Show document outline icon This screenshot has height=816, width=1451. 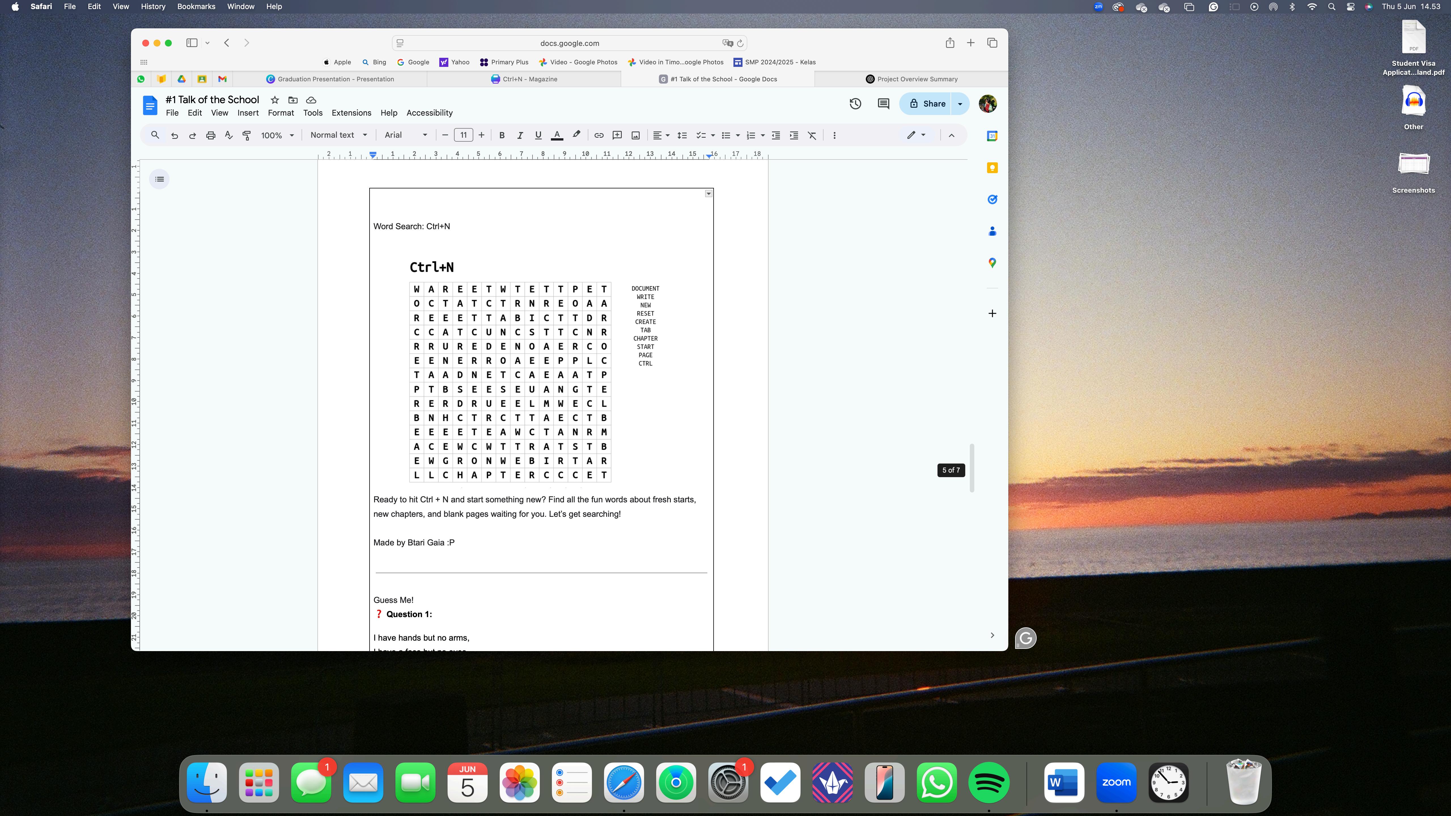pos(159,179)
